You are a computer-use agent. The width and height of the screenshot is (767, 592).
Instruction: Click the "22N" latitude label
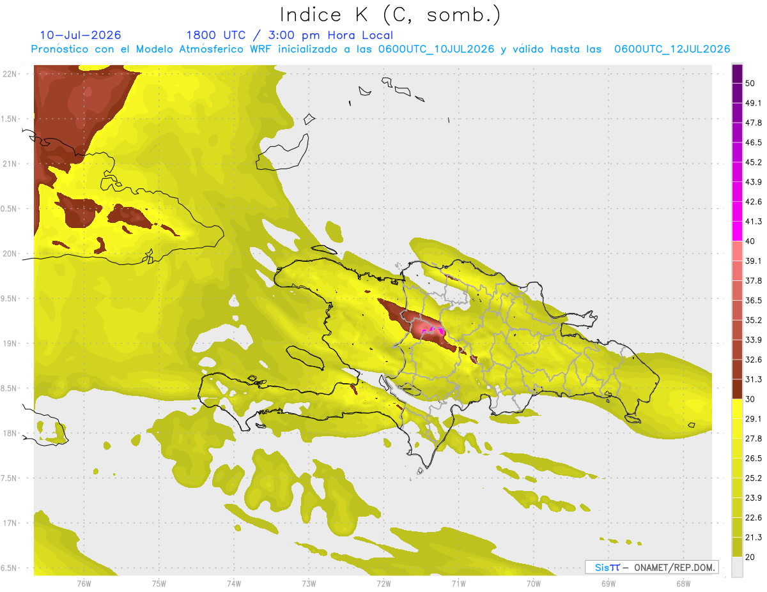[x=11, y=74]
